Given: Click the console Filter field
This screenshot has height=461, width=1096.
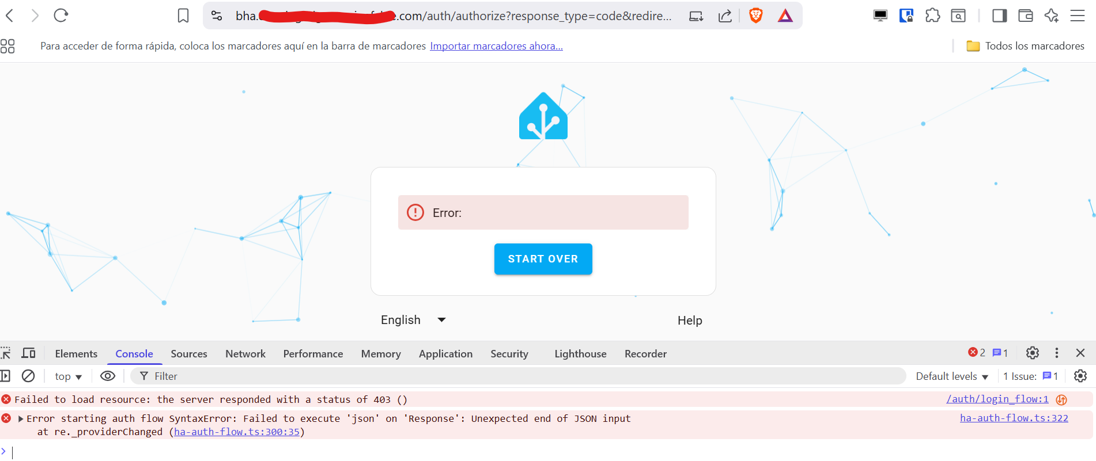Looking at the screenshot, I should (518, 376).
